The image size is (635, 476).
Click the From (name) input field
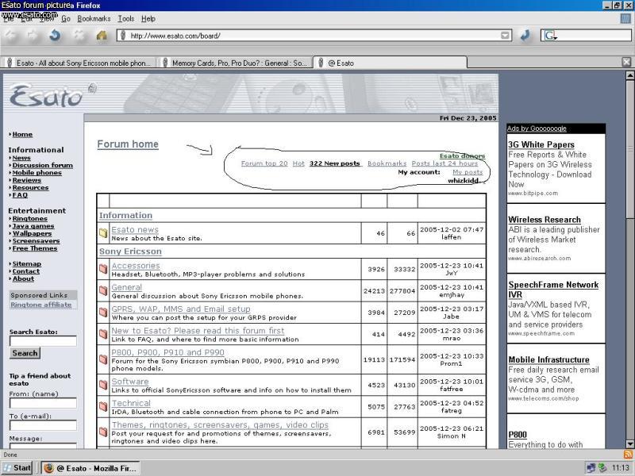click(43, 403)
